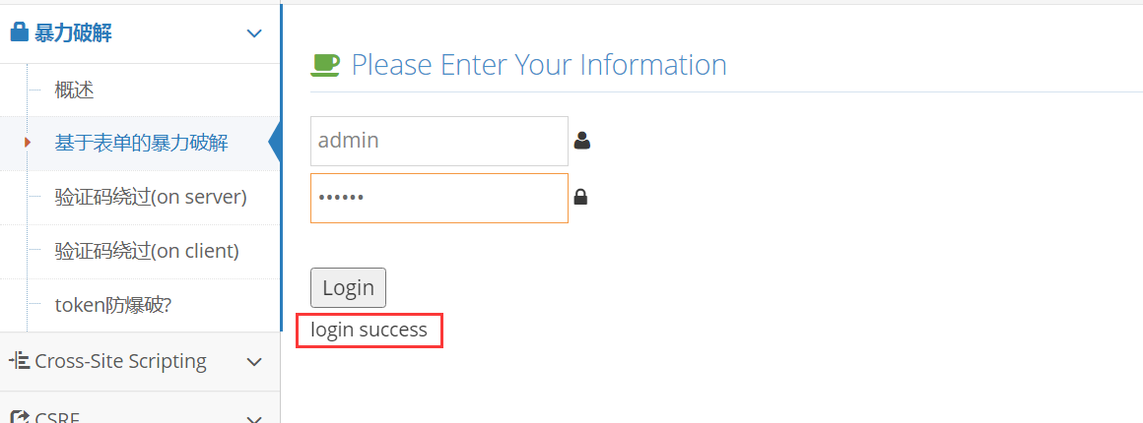
Task: Open 验证码绕过(on client) page
Action: click(x=147, y=251)
